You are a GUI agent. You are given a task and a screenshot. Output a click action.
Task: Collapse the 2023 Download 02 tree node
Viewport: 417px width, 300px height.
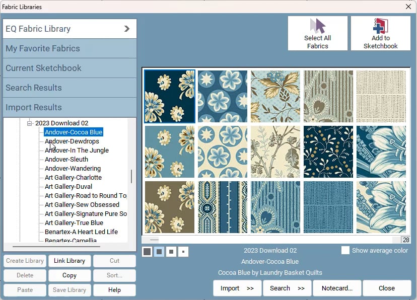click(x=30, y=123)
